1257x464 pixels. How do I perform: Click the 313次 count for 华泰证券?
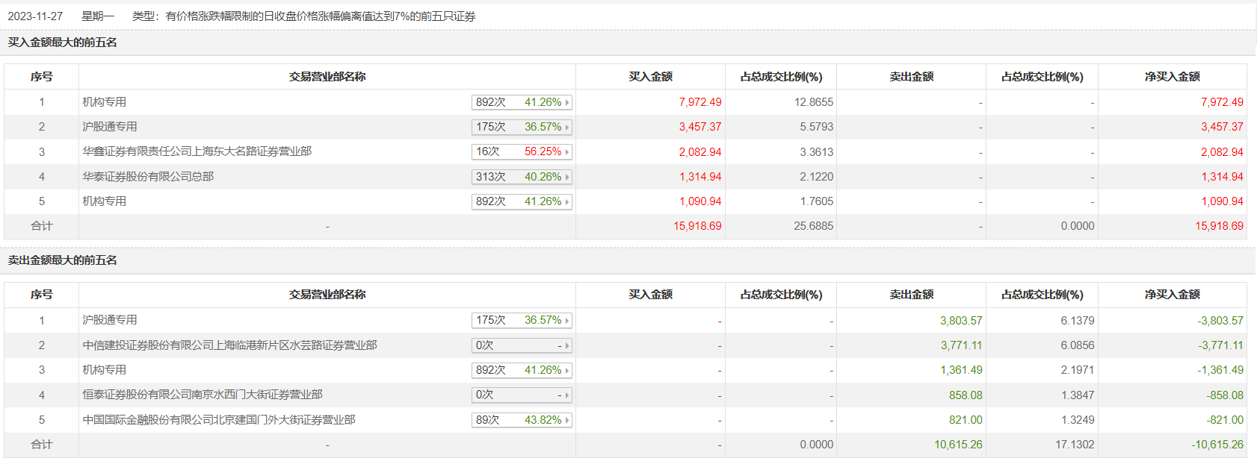491,177
